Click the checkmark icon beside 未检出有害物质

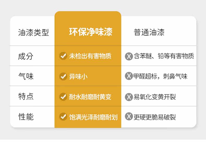(x=63, y=56)
